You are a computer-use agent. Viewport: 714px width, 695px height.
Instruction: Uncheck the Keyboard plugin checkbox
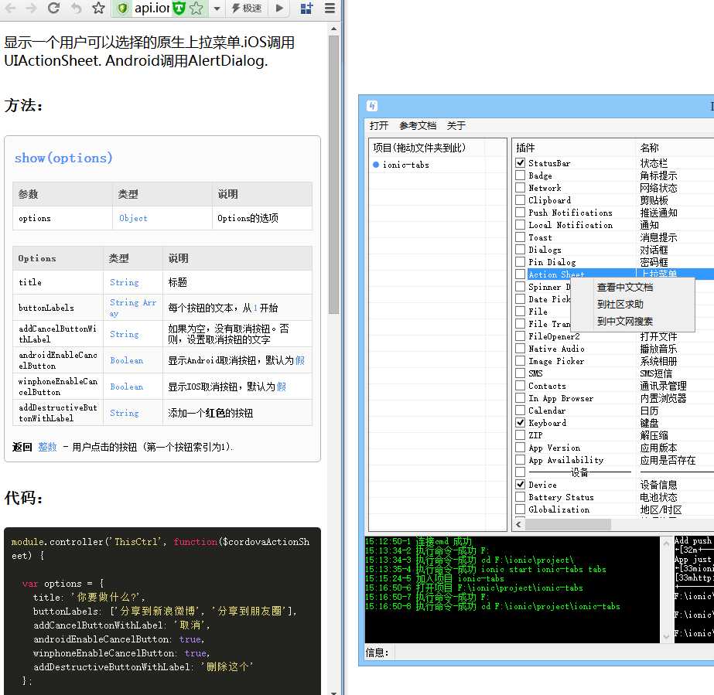pyautogui.click(x=520, y=422)
